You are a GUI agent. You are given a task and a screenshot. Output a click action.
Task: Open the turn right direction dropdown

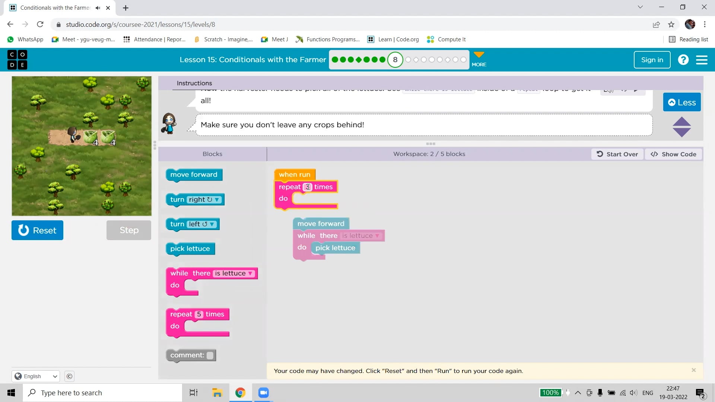(x=217, y=200)
